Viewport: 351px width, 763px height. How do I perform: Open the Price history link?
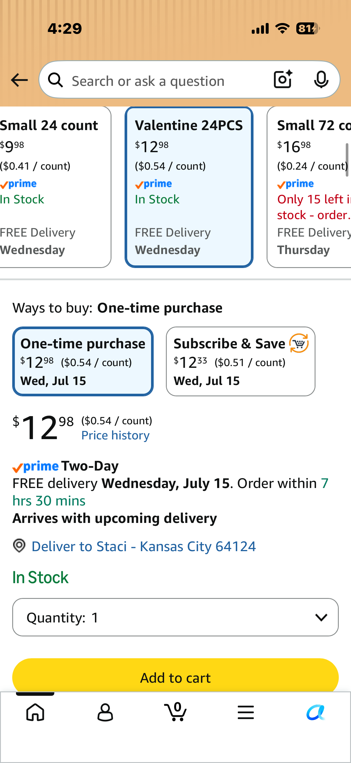pyautogui.click(x=116, y=435)
